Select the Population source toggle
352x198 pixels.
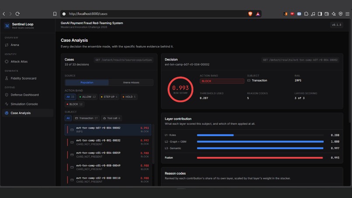(87, 82)
